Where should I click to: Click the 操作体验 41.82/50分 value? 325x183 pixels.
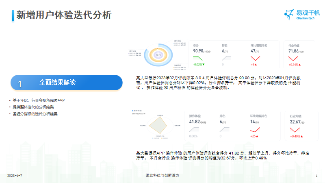click(197, 122)
